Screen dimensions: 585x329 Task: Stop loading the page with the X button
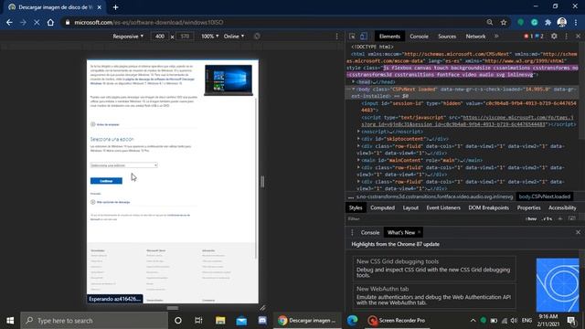37,22
